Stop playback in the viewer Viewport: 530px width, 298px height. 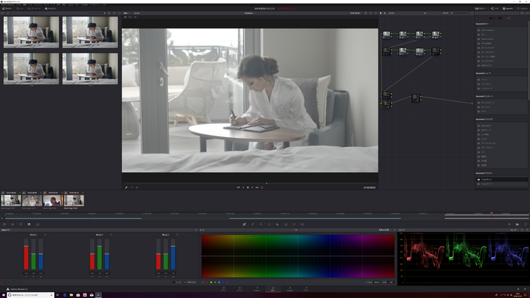coord(248,187)
